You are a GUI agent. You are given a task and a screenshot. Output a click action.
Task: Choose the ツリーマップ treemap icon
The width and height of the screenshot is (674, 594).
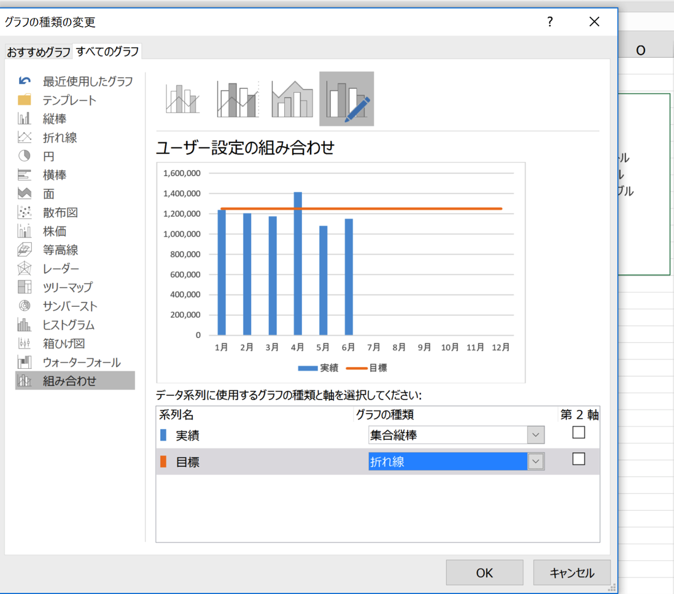[25, 287]
